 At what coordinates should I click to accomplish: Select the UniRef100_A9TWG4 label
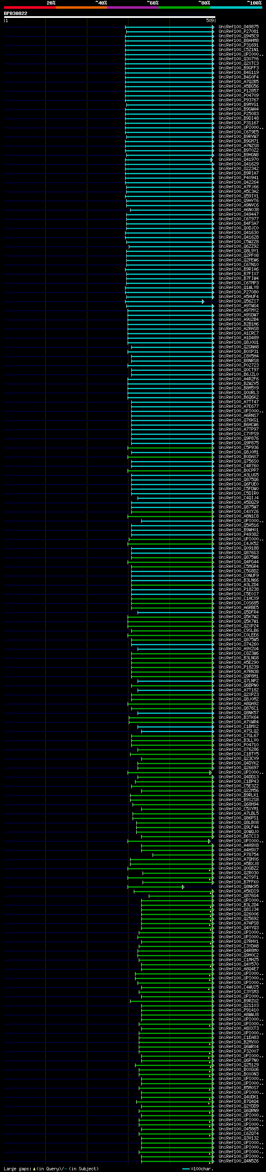pos(239,306)
